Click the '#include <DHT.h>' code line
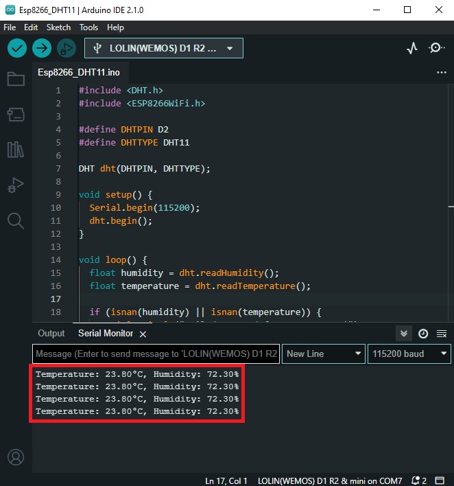The height and width of the screenshot is (486, 454). click(x=121, y=90)
